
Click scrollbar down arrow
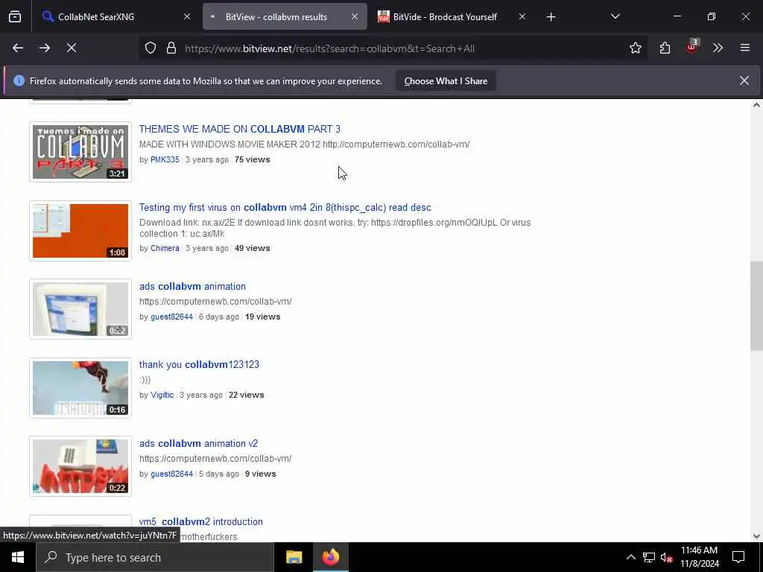click(756, 536)
